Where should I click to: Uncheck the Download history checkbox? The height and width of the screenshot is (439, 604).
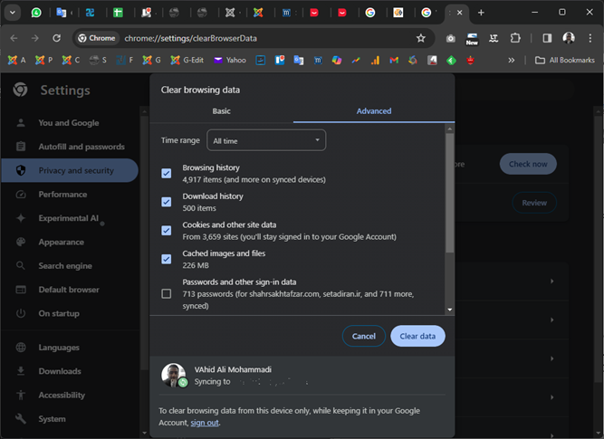click(x=167, y=202)
